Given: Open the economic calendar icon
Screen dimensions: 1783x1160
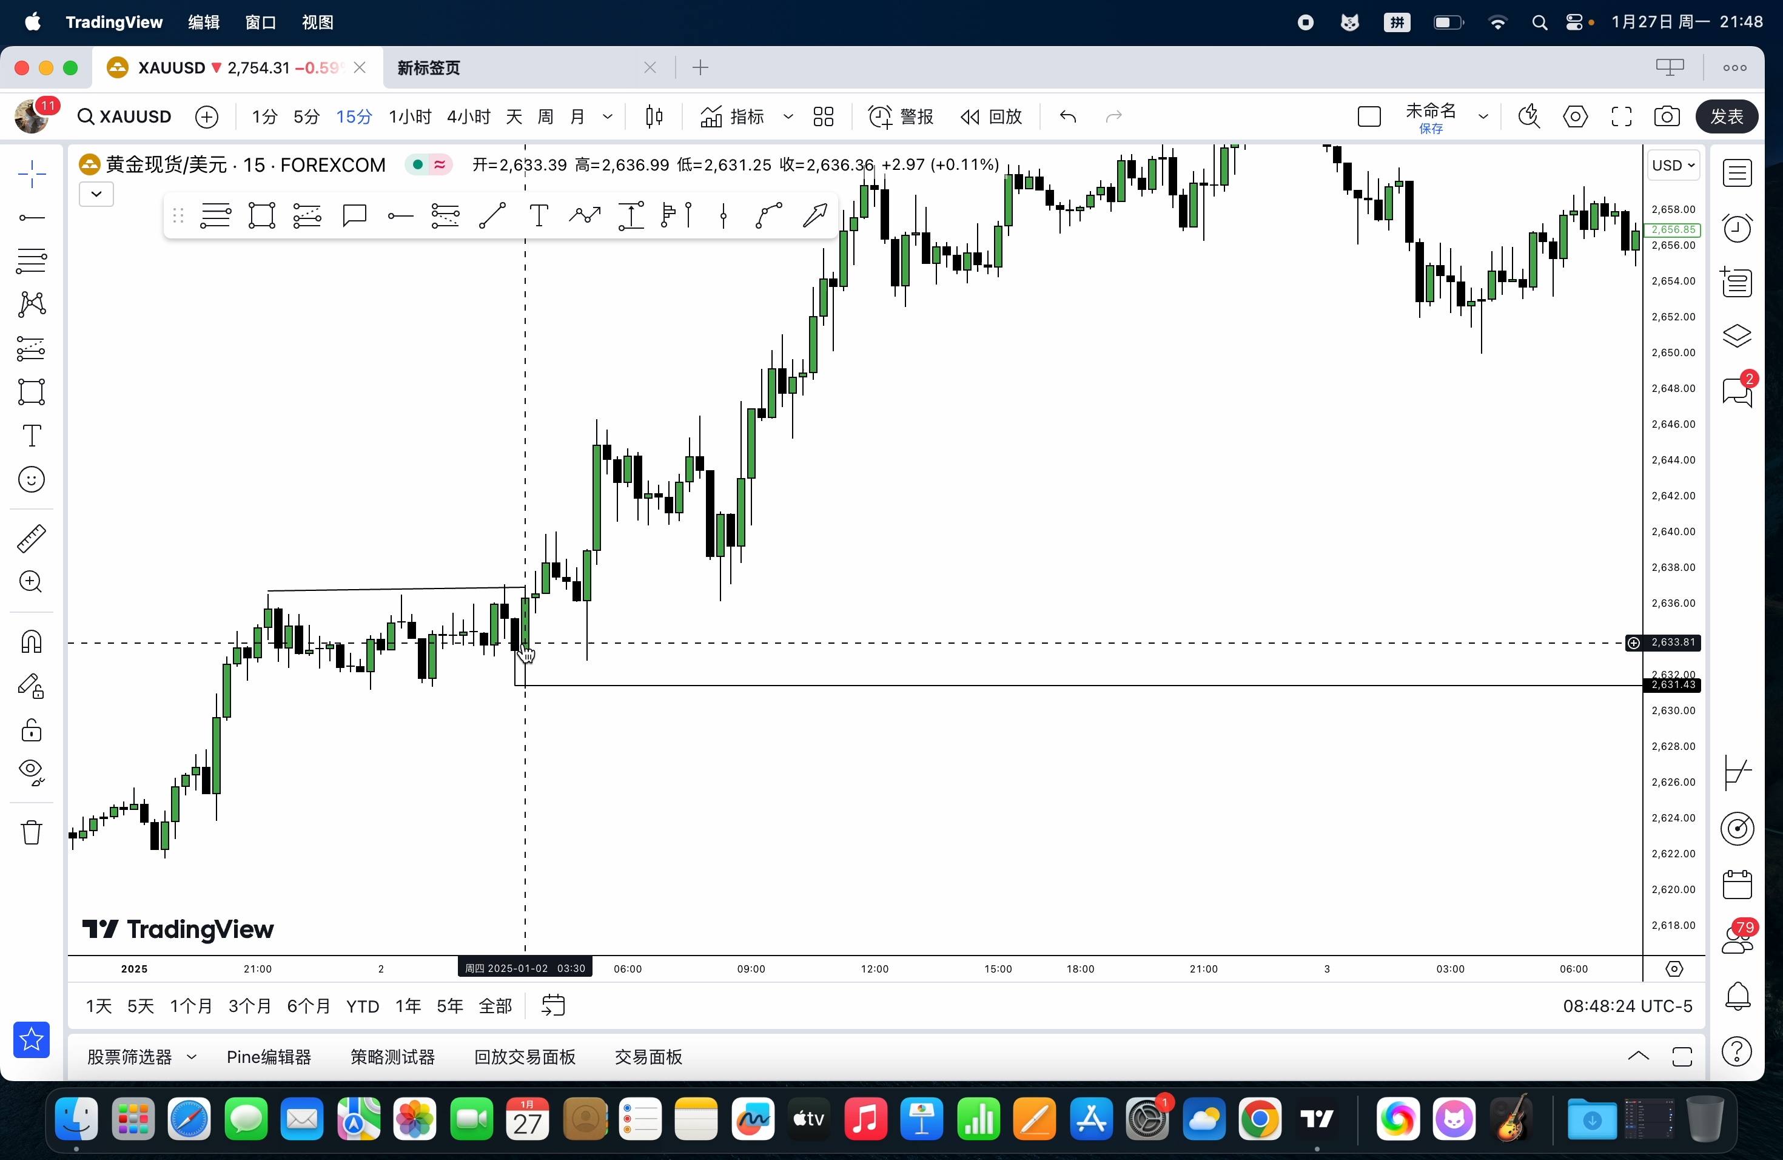Looking at the screenshot, I should click(1736, 885).
